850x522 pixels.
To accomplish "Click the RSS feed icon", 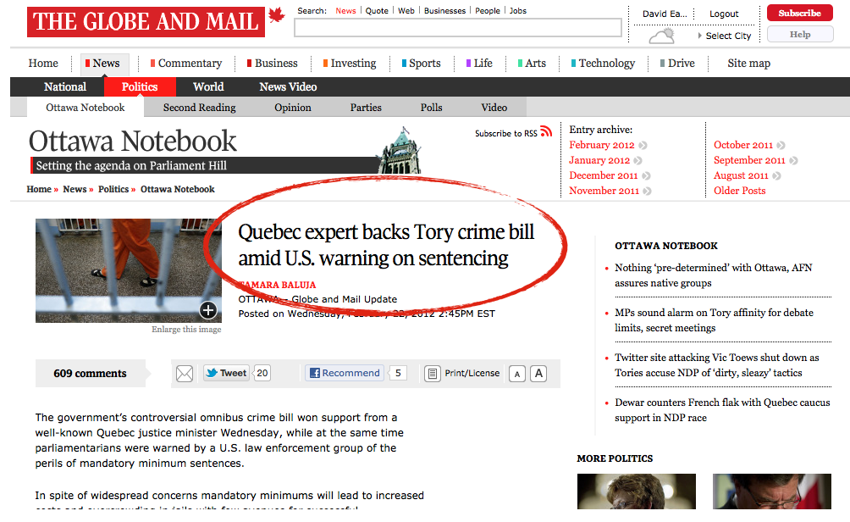I will (x=546, y=132).
